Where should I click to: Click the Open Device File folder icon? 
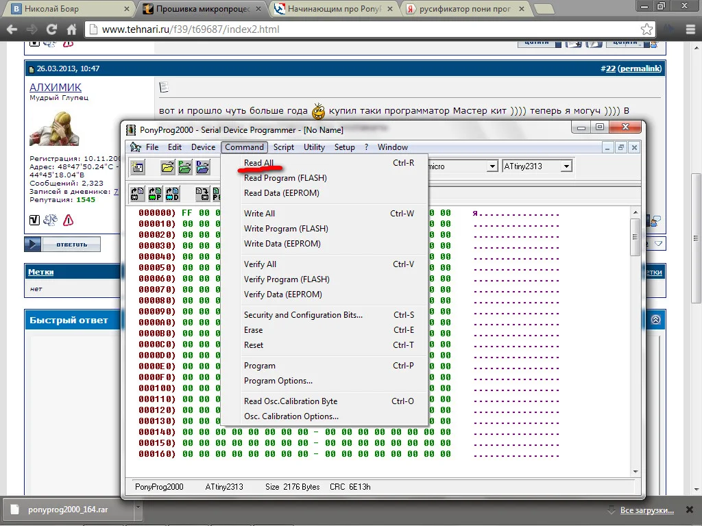(168, 167)
